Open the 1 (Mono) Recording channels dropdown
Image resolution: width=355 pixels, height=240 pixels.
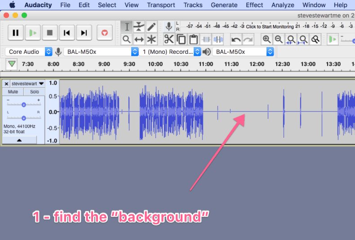click(x=170, y=52)
